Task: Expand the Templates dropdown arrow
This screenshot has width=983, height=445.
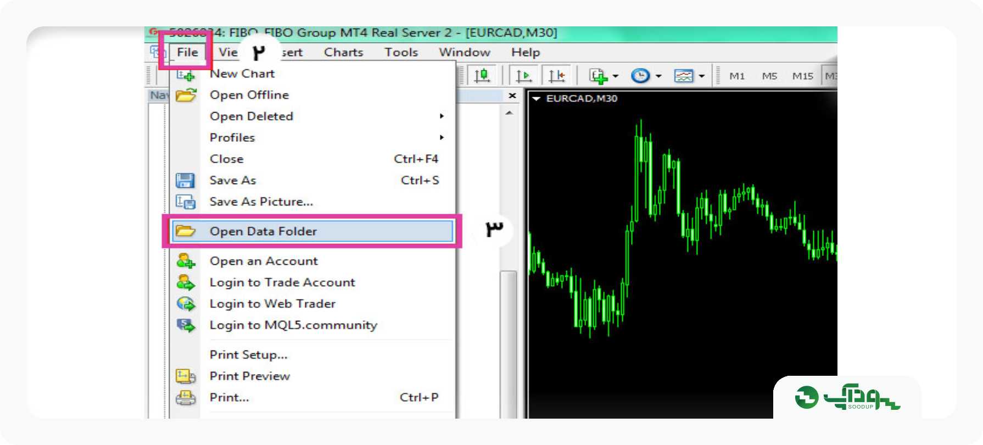Action: point(702,76)
